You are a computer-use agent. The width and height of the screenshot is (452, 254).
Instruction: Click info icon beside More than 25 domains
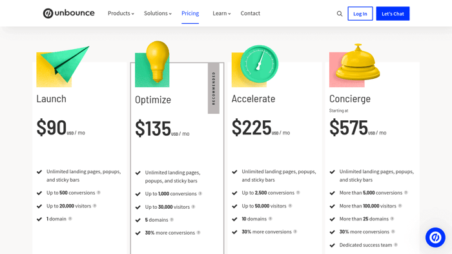[x=392, y=219]
